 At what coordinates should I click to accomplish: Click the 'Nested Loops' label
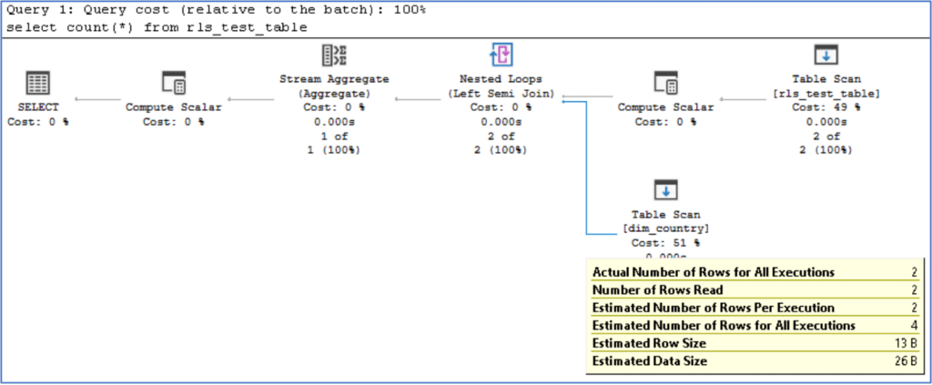(x=501, y=79)
